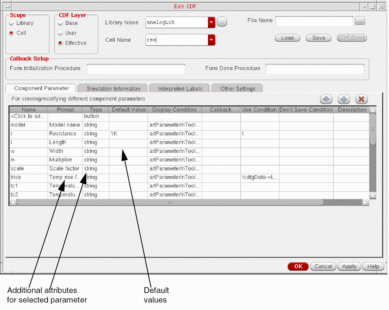Select the 'r' parameter name cell
This screenshot has width=389, height=310.
pos(28,134)
